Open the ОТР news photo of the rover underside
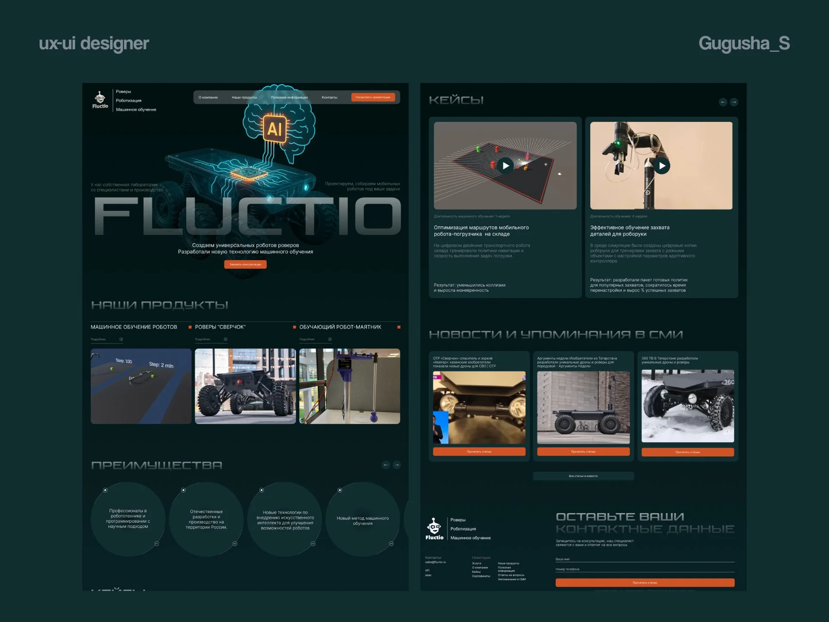 tap(479, 407)
